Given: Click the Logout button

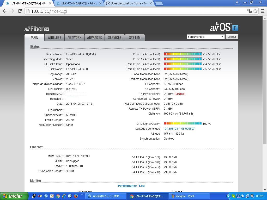Looking at the screenshot, I should click(x=232, y=37).
